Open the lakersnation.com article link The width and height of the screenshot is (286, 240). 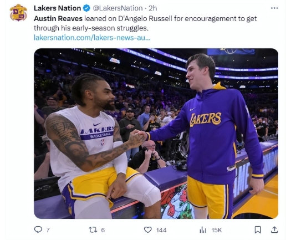tap(92, 38)
